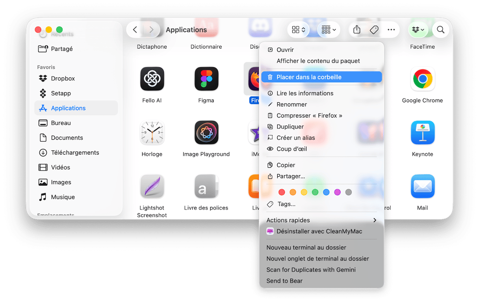
Task: Choose Compresser « Firefox »
Action: (x=321, y=116)
